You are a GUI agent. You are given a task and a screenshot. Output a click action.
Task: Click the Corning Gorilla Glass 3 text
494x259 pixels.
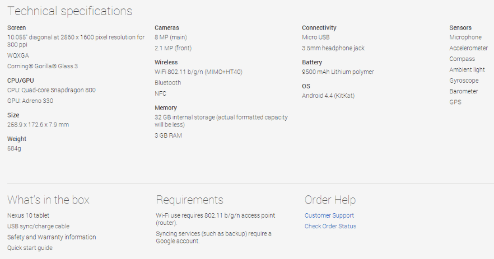43,66
